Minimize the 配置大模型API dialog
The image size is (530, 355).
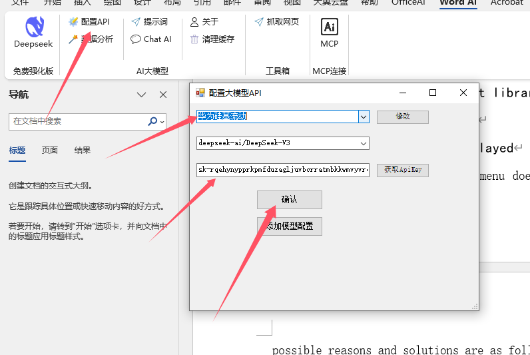tap(403, 93)
